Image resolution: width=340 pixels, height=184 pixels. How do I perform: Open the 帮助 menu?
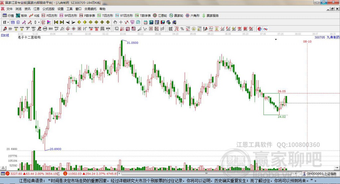(102, 9)
